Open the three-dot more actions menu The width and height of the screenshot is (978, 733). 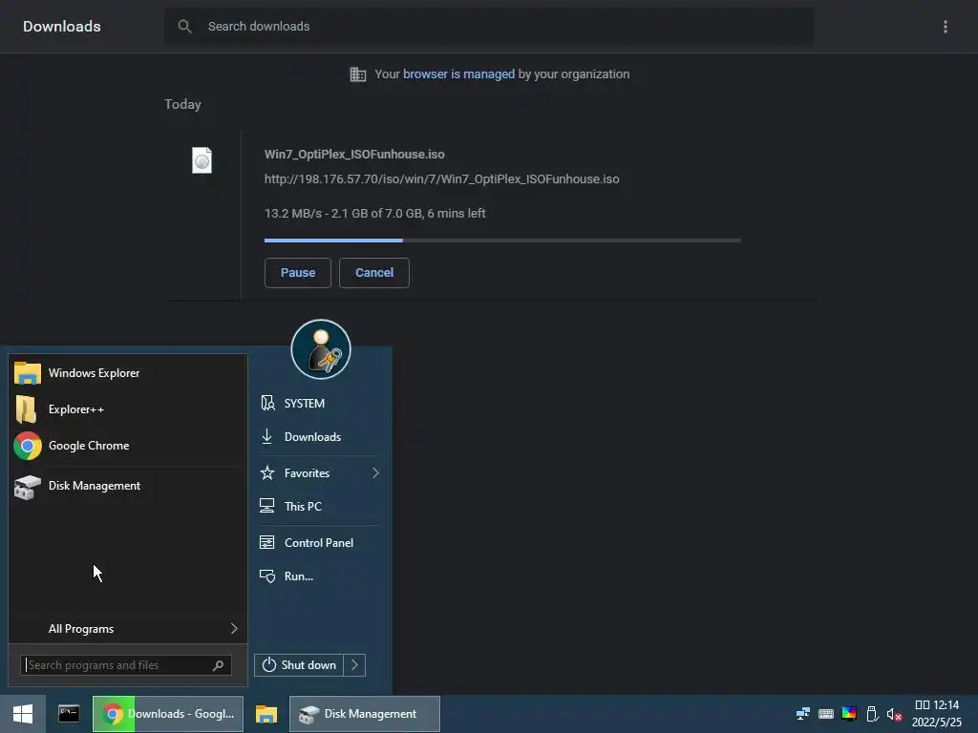click(945, 26)
